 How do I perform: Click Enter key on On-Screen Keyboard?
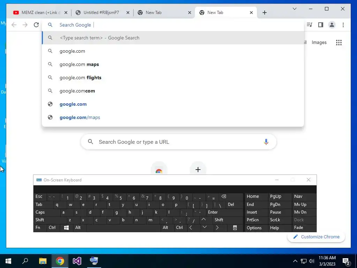coord(225,212)
